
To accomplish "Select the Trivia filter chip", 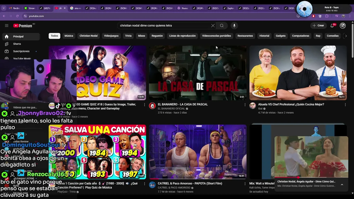I will [x=128, y=36].
